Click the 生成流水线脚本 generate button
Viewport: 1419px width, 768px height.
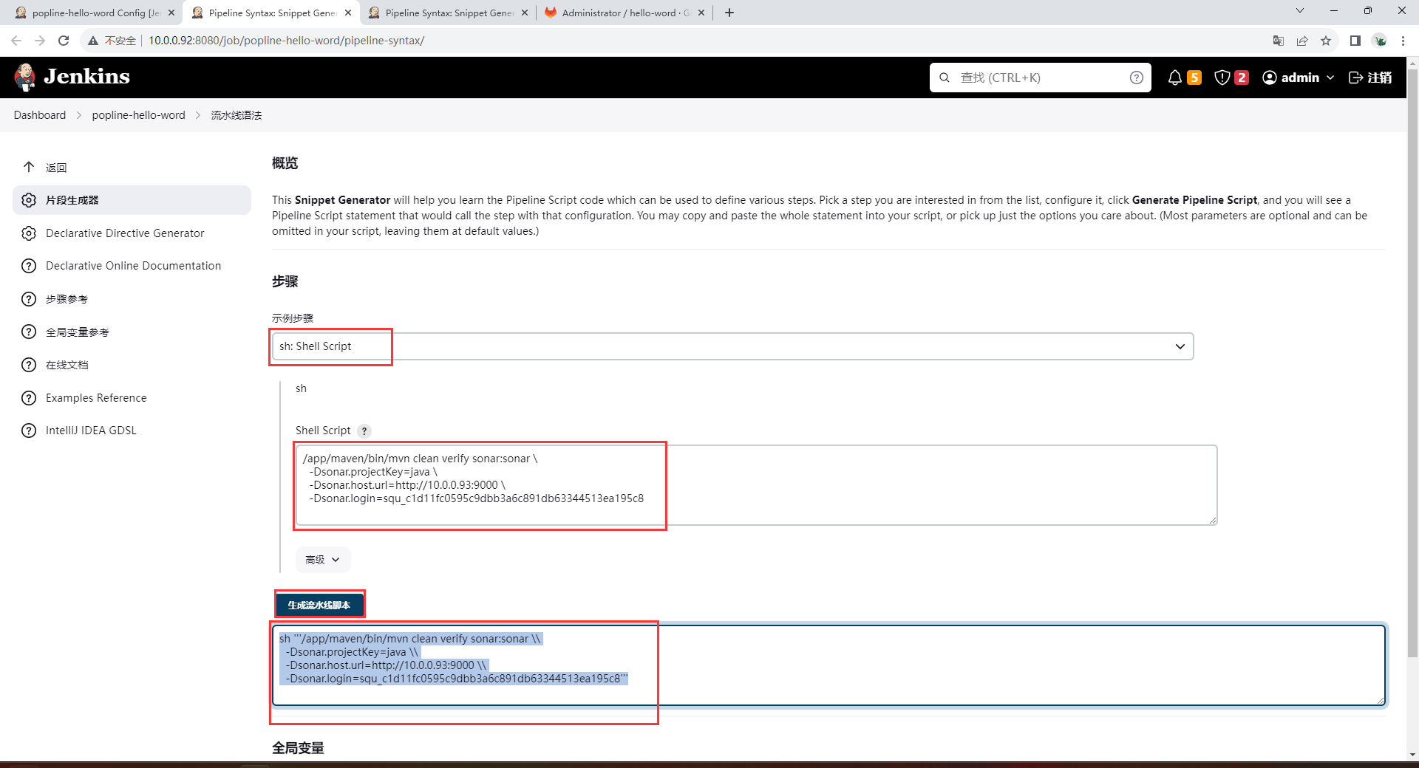pyautogui.click(x=319, y=605)
